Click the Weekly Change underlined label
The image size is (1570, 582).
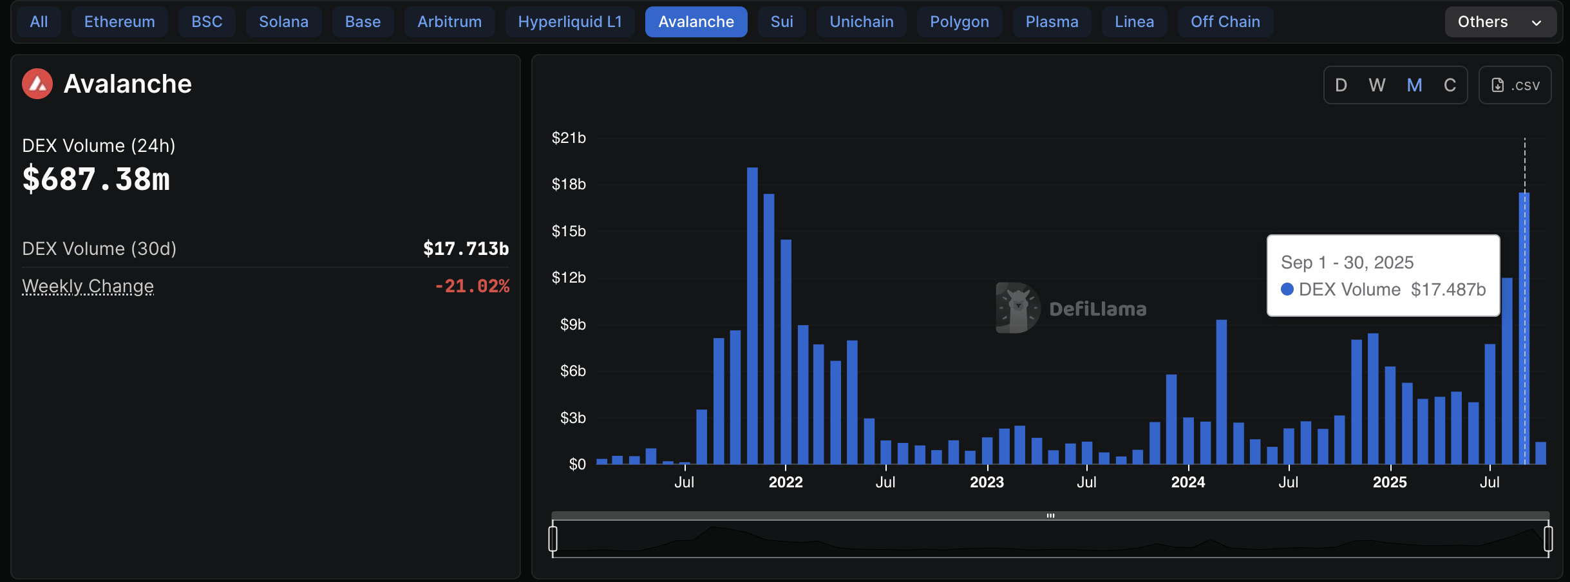coord(88,286)
